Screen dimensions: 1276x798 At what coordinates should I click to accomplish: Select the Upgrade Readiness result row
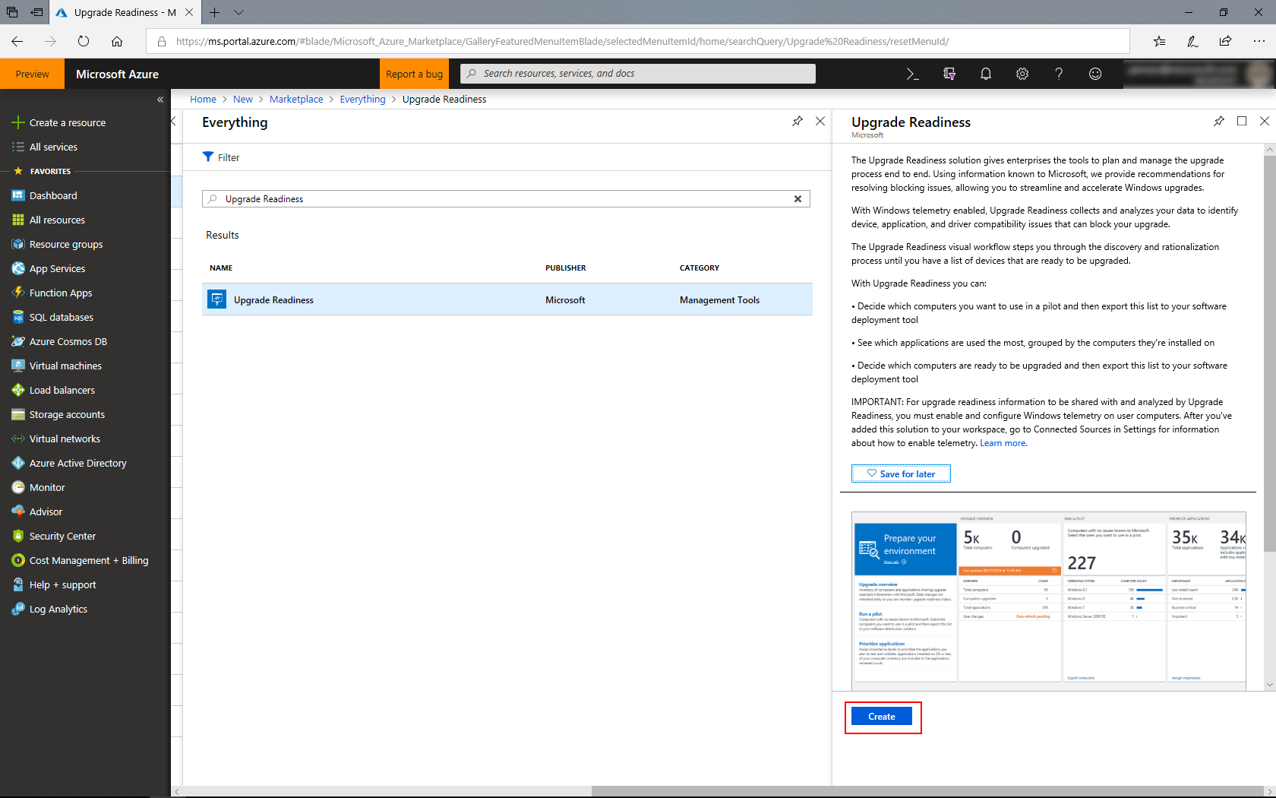click(x=507, y=299)
